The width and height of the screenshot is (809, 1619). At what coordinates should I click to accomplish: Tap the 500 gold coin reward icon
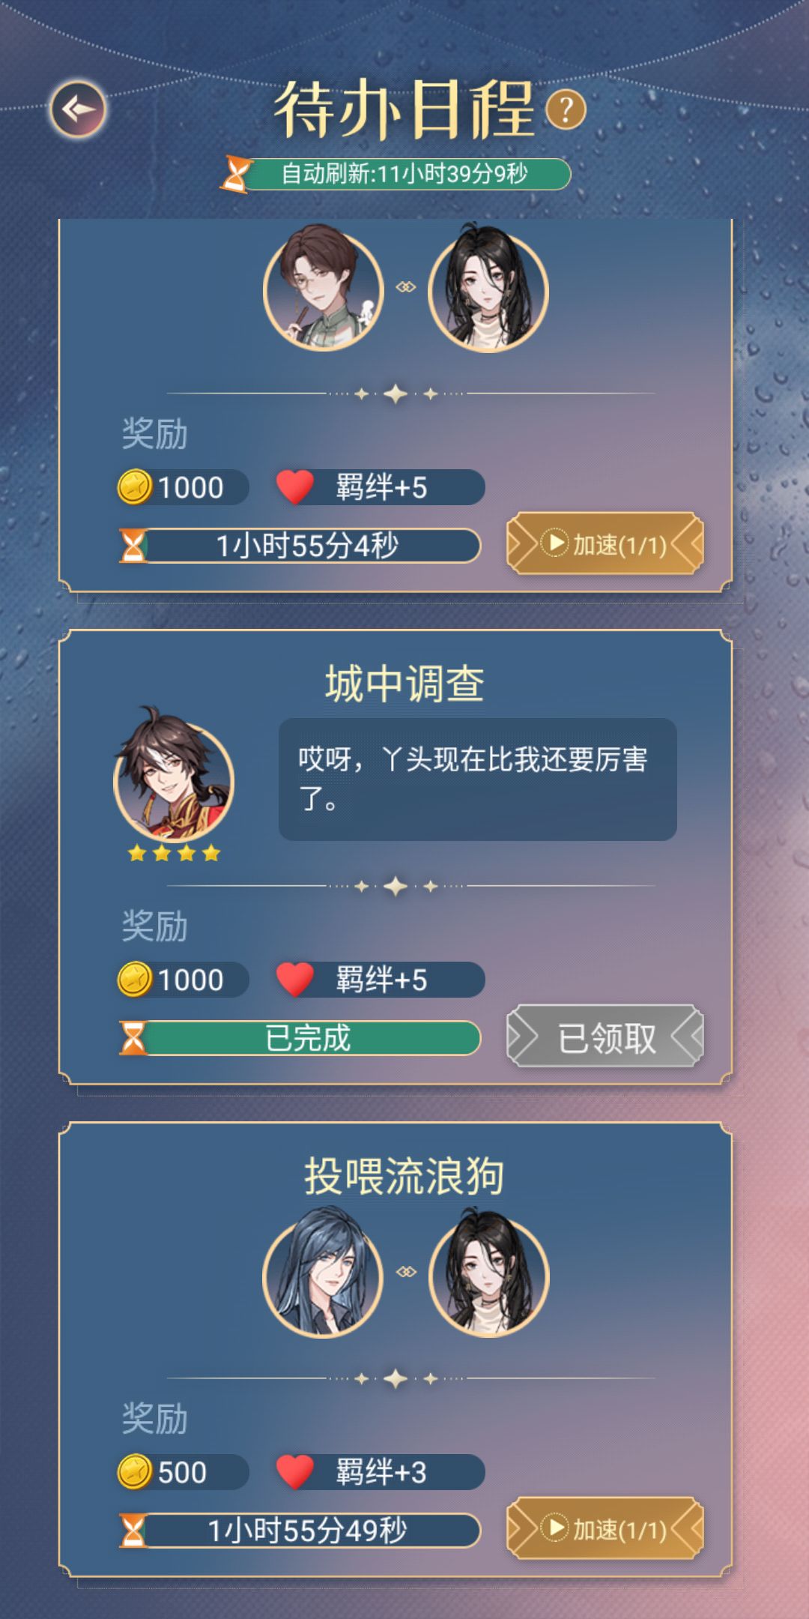[x=135, y=1472]
